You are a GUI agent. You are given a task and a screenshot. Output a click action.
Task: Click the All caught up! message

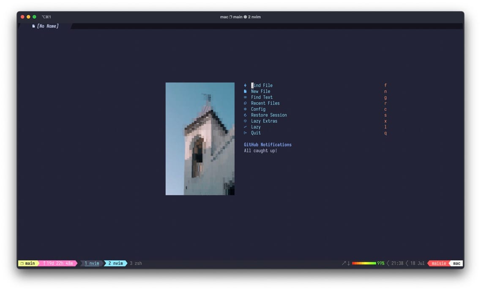[x=260, y=151]
